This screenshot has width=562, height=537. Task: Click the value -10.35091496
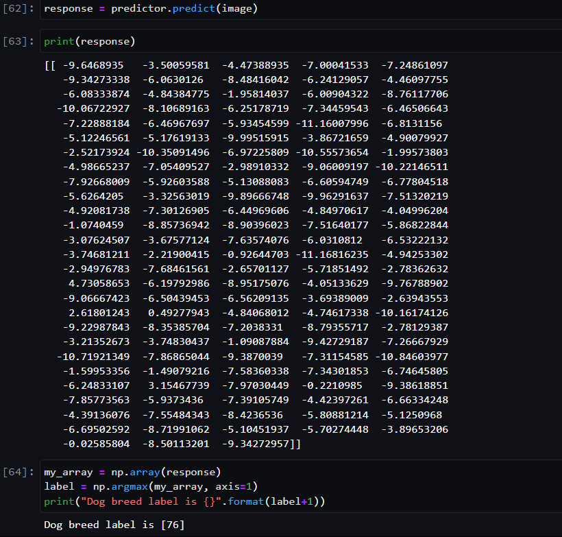click(x=173, y=152)
